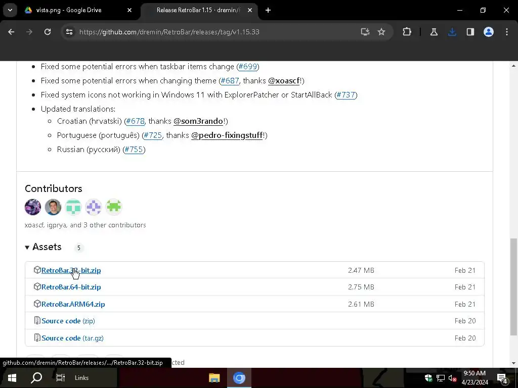Bookmark this page with the star icon
The height and width of the screenshot is (388, 518).
point(381,32)
